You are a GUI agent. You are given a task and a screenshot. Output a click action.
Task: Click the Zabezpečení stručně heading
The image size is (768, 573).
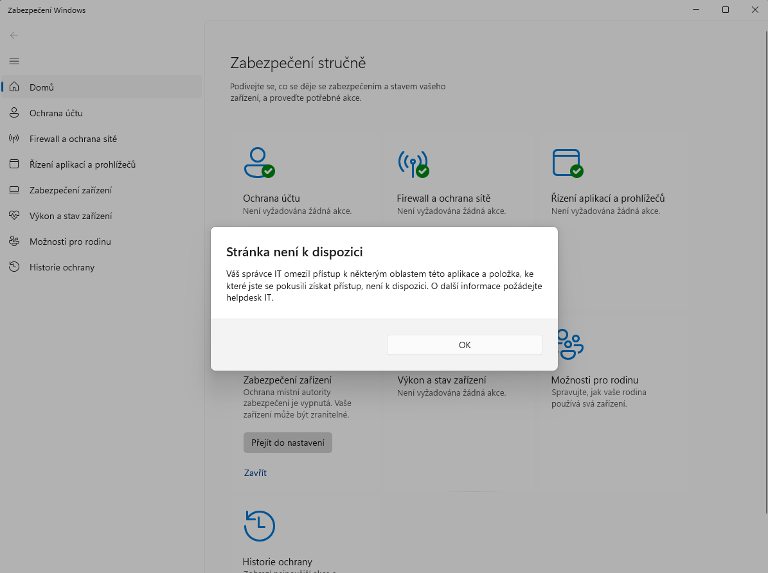[x=298, y=63]
